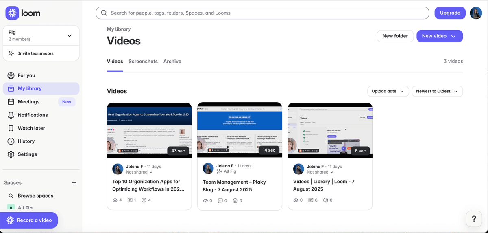Click Jelena F avatar on Videos Library Loom card
Image resolution: width=488 pixels, height=233 pixels.
298,169
